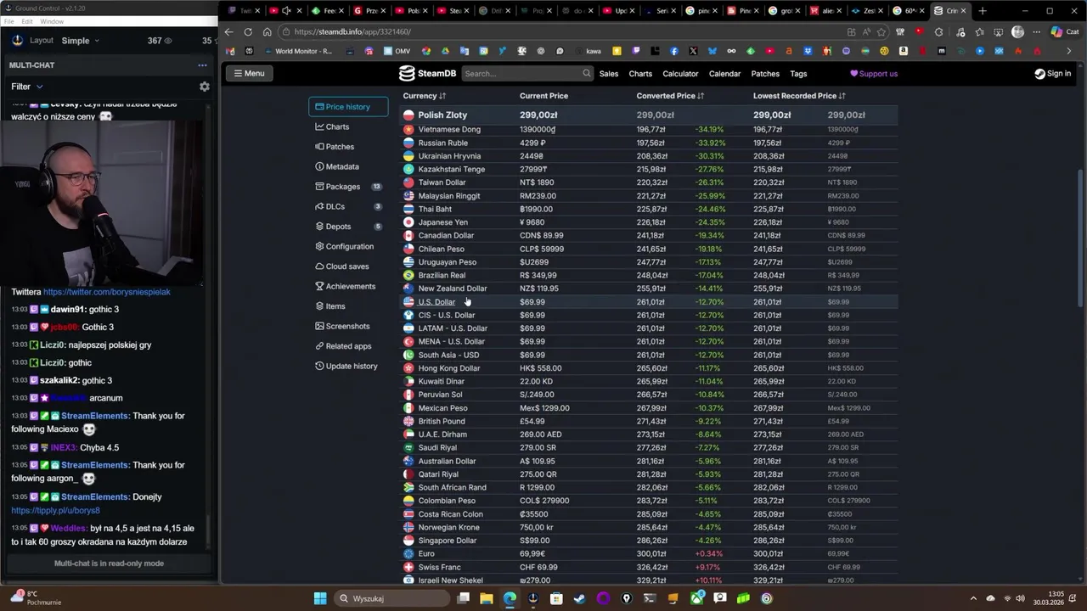
Task: Click the Support us link
Action: [874, 74]
